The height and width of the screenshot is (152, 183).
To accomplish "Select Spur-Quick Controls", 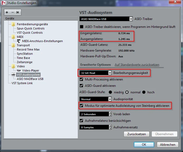I will point(31,28).
